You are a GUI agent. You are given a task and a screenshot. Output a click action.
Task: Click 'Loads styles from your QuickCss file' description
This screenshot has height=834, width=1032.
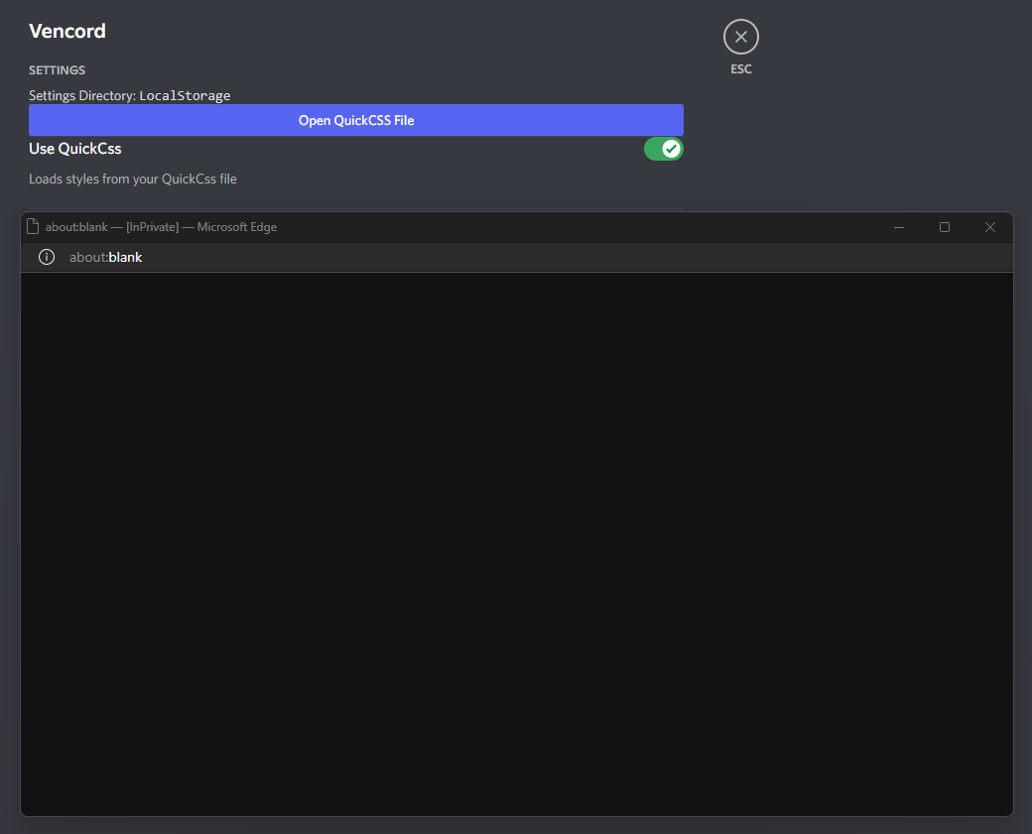[133, 179]
